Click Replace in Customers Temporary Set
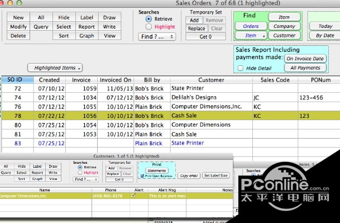Viewport: 340px width, 223px height. click(x=113, y=174)
